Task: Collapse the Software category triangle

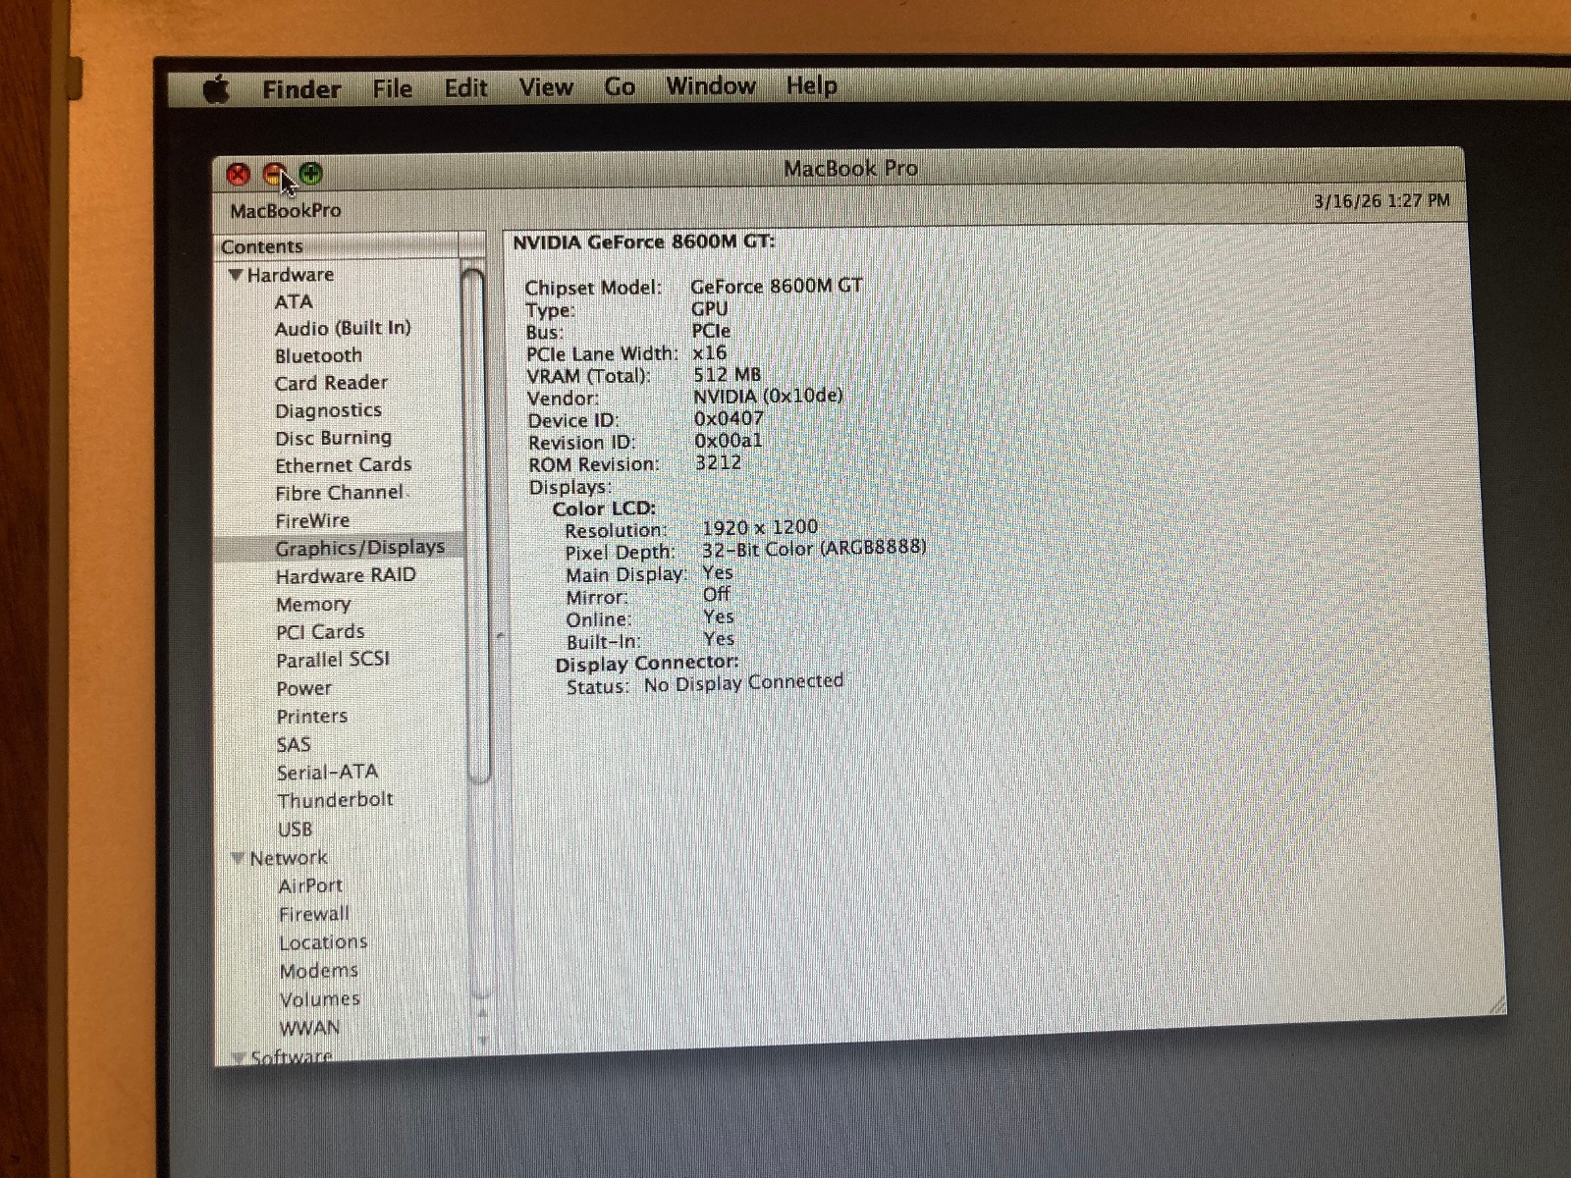Action: [239, 1057]
